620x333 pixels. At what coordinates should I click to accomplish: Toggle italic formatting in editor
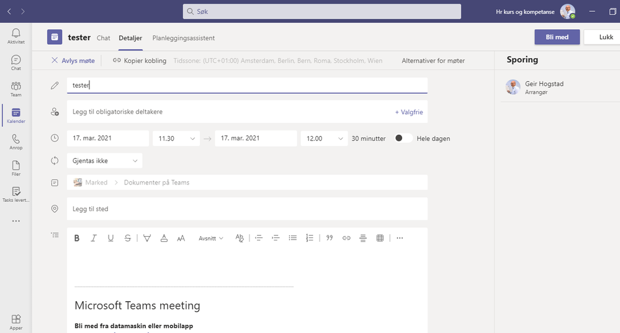pyautogui.click(x=94, y=238)
